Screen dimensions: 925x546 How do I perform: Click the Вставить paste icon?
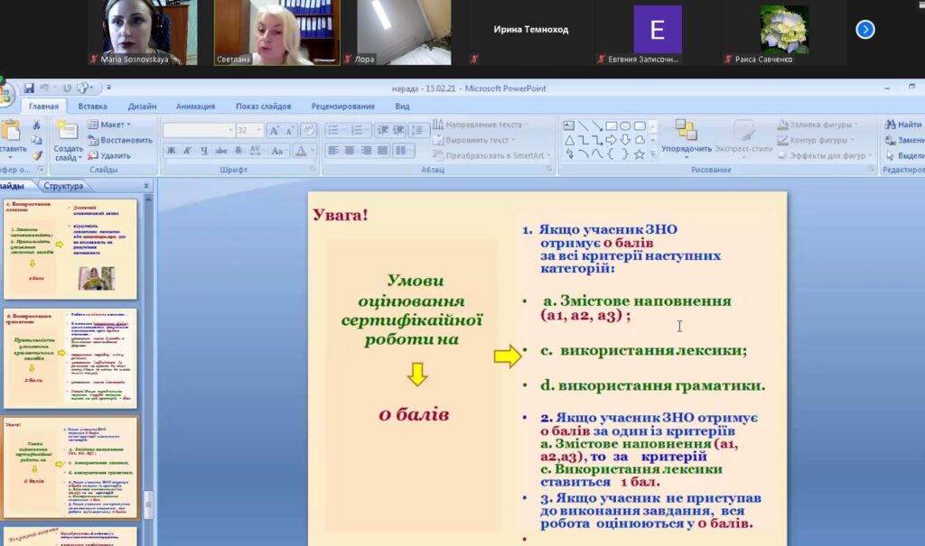coord(11,130)
